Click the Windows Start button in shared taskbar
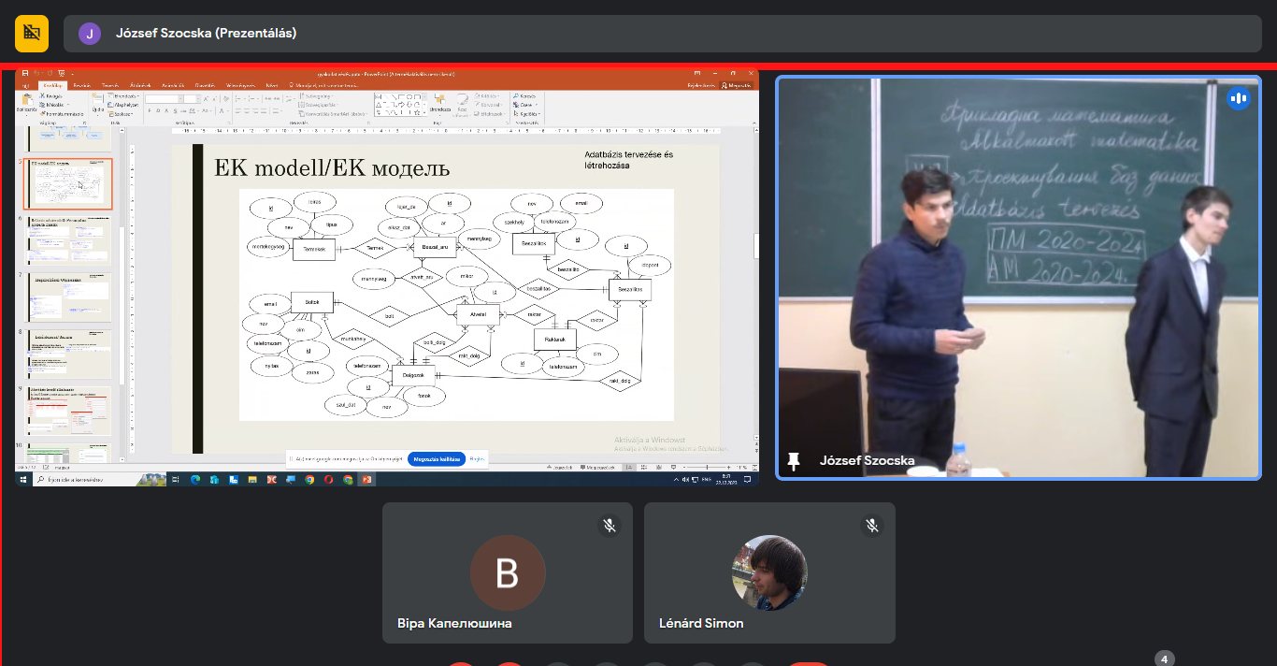The image size is (1277, 666). (23, 479)
